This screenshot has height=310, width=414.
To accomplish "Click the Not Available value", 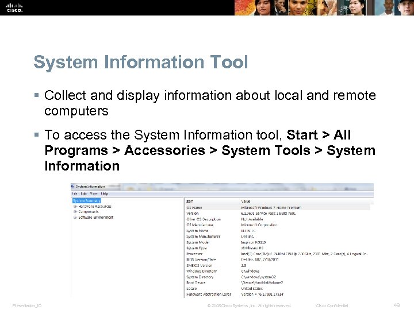I will click(252, 219).
